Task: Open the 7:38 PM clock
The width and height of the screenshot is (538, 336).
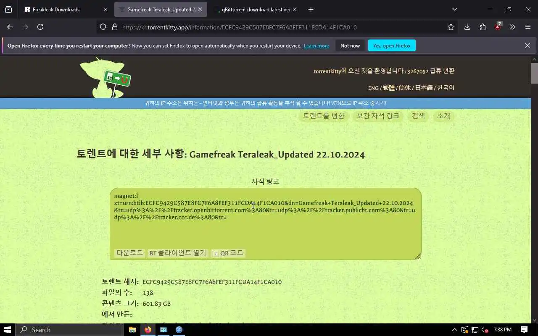Action: (503, 330)
